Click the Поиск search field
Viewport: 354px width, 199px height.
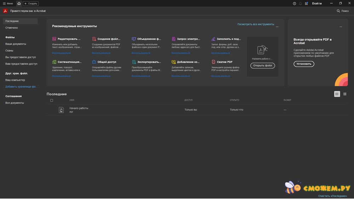coord(343,11)
